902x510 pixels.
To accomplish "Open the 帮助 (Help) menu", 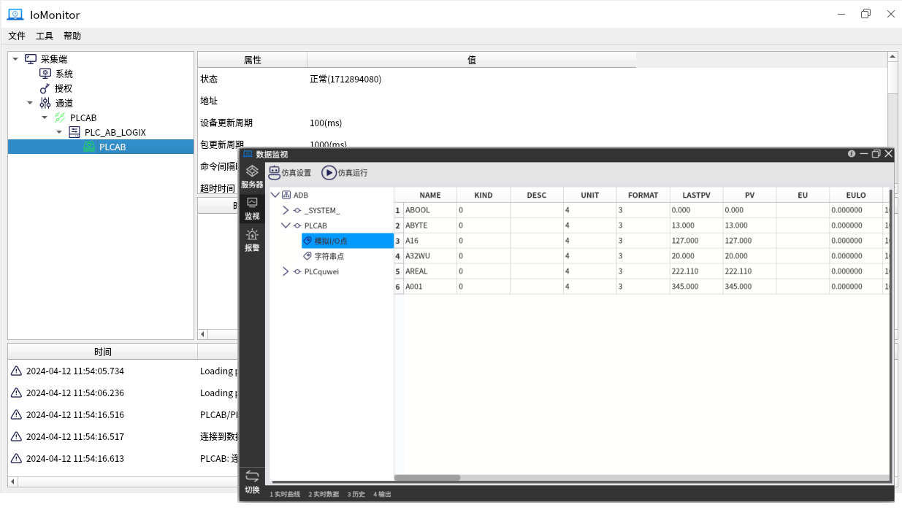I will pyautogui.click(x=72, y=36).
